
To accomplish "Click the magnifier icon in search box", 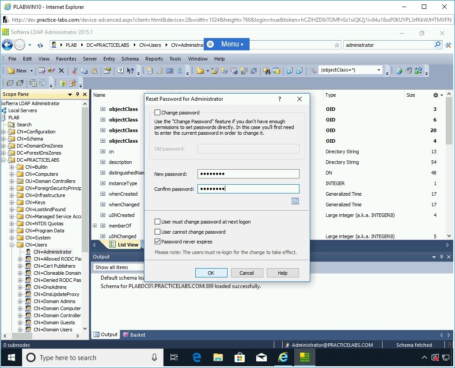I will [x=437, y=45].
